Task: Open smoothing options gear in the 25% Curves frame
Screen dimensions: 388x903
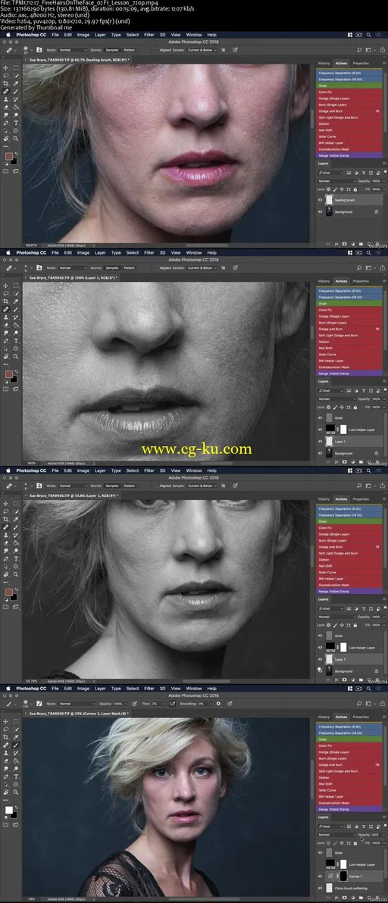Action: click(x=218, y=704)
